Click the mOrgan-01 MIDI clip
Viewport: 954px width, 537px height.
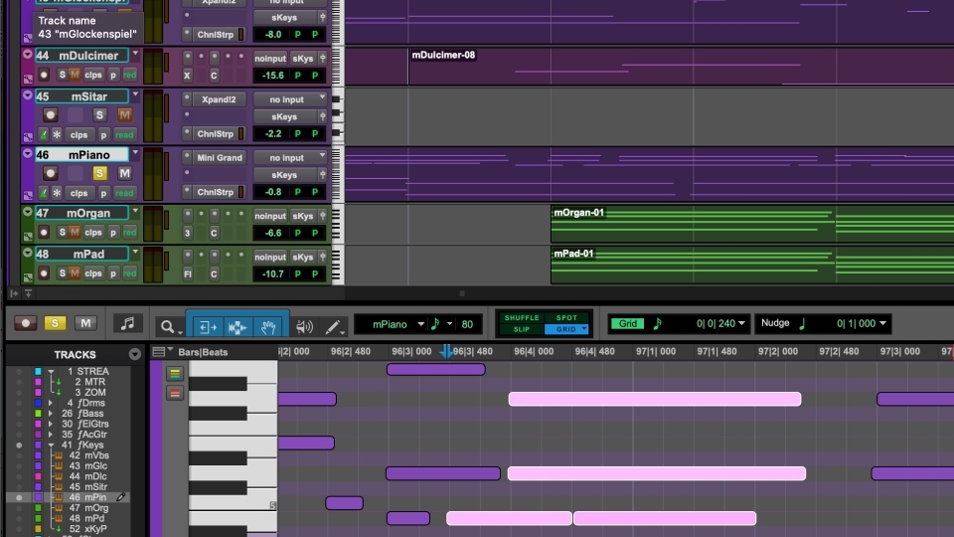click(752, 225)
